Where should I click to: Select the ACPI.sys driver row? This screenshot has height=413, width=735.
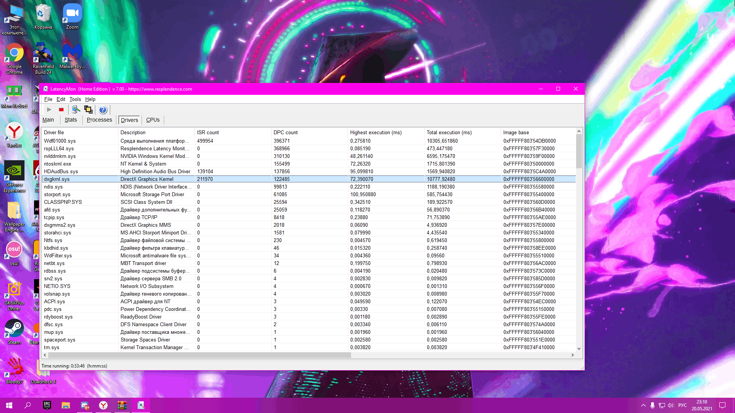(x=309, y=301)
